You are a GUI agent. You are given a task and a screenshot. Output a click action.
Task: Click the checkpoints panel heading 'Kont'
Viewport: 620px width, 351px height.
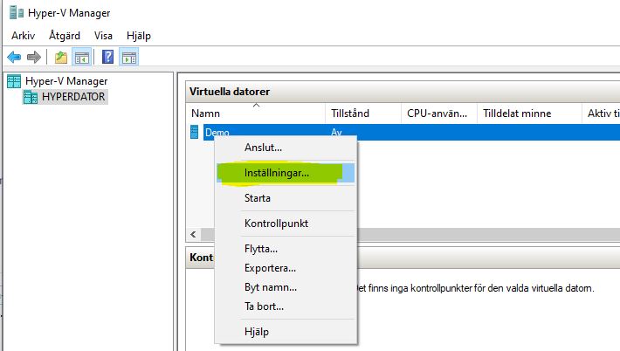coord(201,258)
